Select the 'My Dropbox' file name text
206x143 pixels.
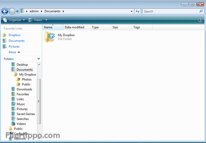tap(66, 35)
